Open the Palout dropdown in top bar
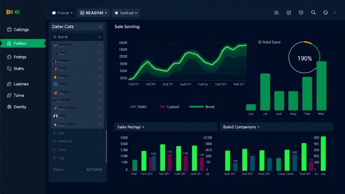The width and height of the screenshot is (345, 194). [62, 13]
